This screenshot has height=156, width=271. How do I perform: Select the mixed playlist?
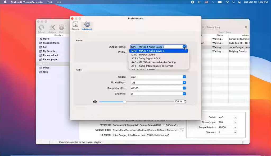click(x=46, y=68)
